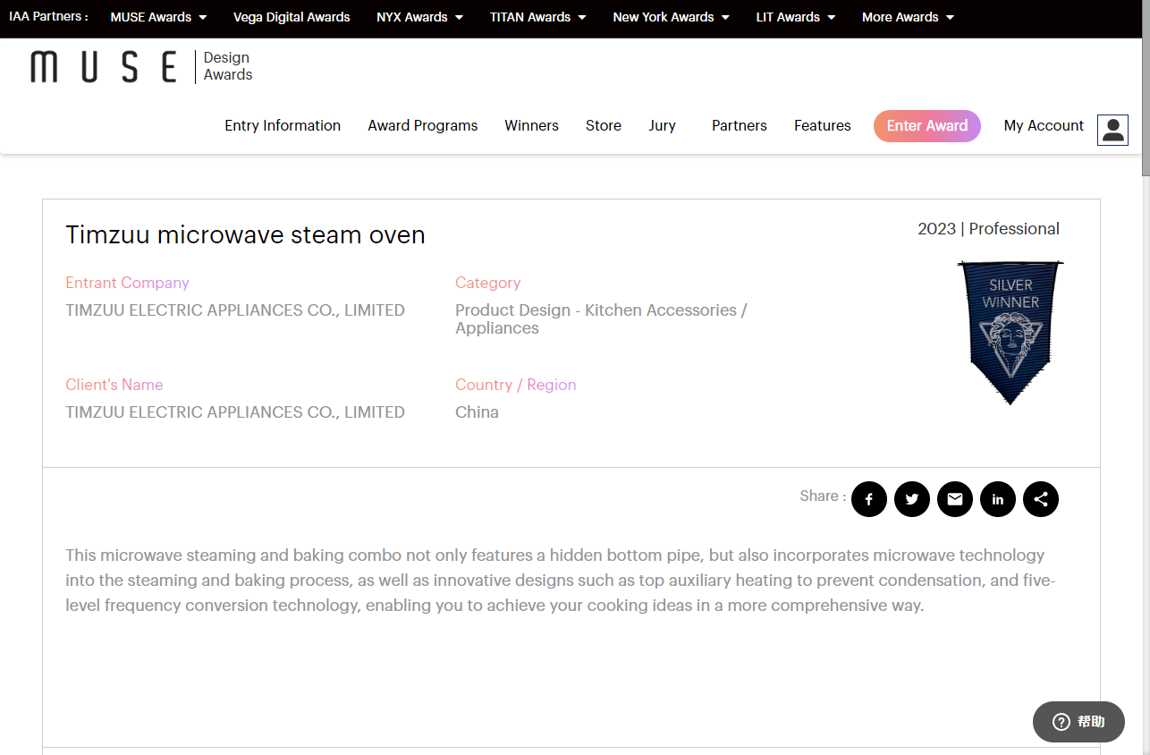This screenshot has width=1150, height=755.
Task: Open the Jury menu
Action: tap(662, 125)
